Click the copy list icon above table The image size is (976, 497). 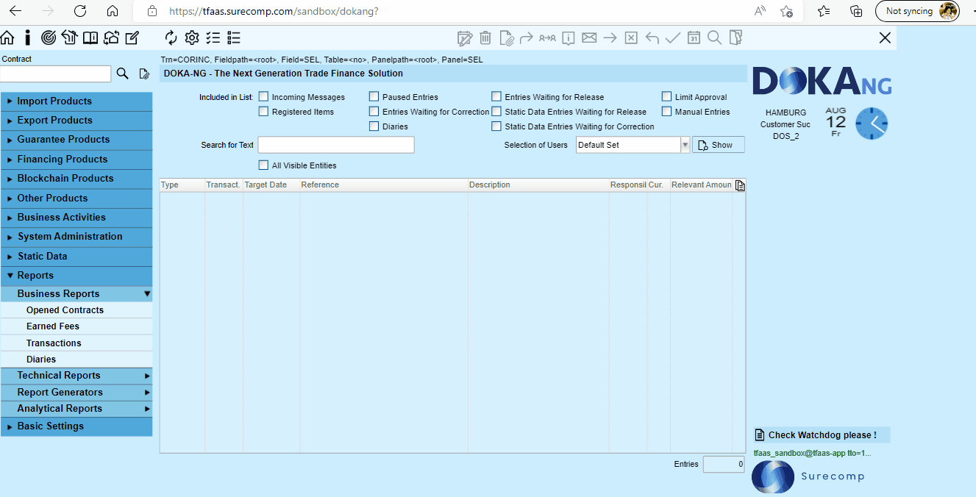[x=740, y=185]
